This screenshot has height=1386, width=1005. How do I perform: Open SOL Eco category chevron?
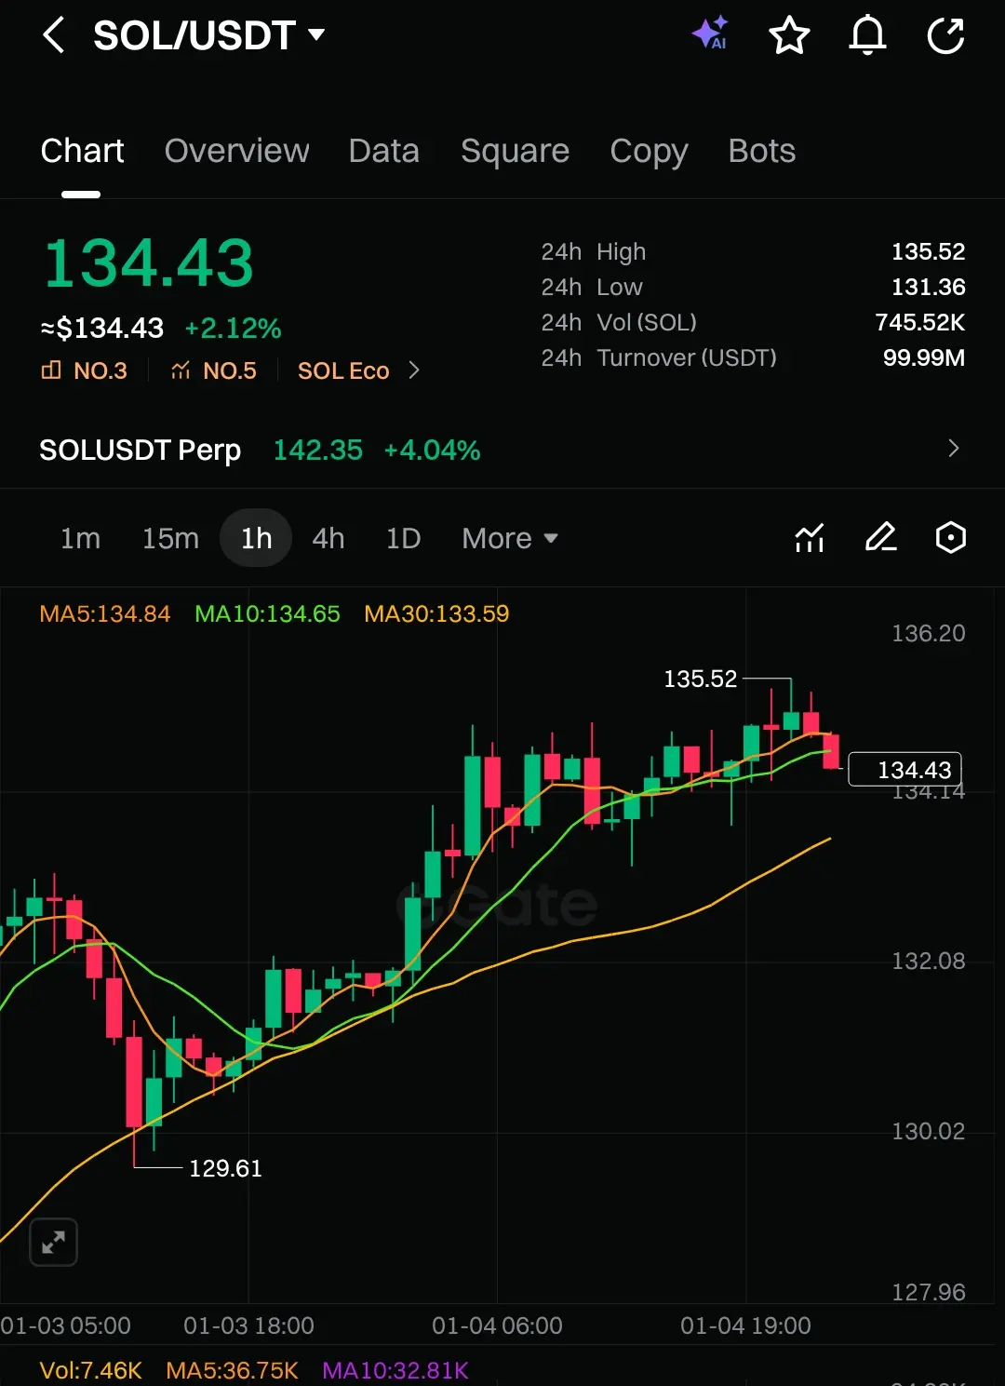(x=414, y=370)
